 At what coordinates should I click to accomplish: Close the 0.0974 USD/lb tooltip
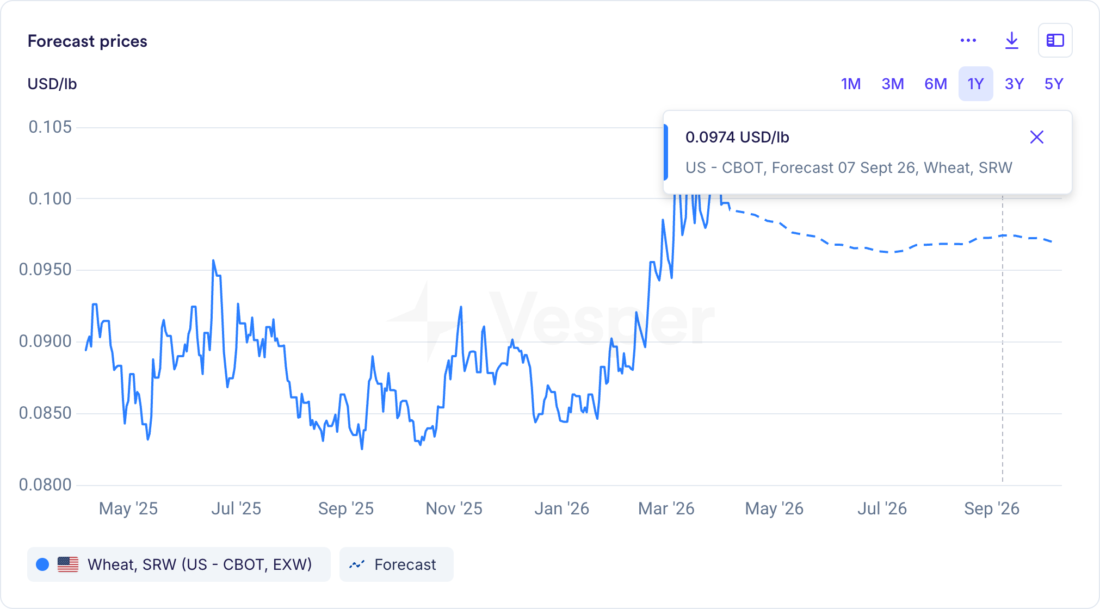pos(1037,137)
